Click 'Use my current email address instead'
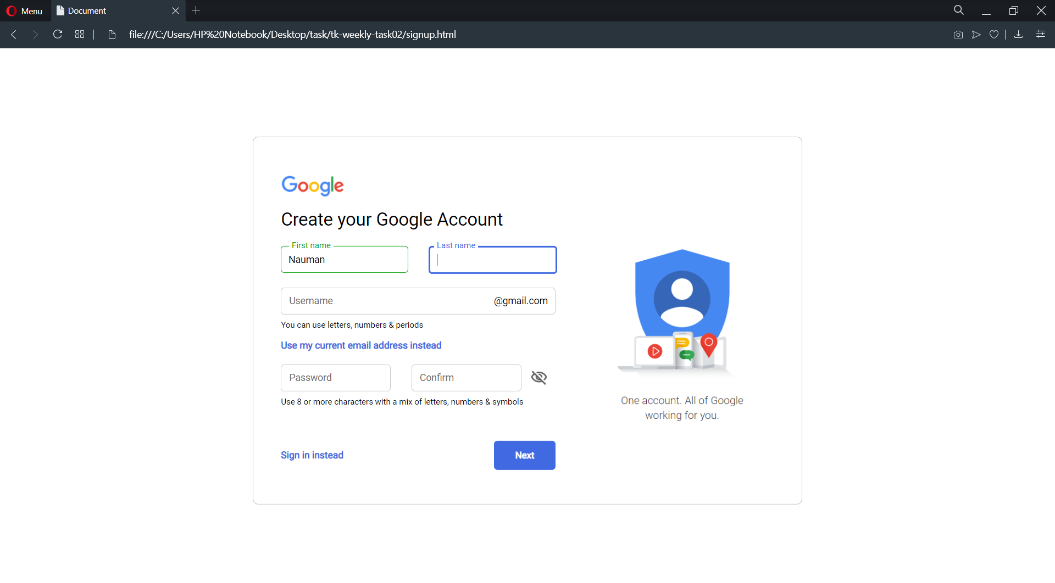The image size is (1055, 583). 361,346
